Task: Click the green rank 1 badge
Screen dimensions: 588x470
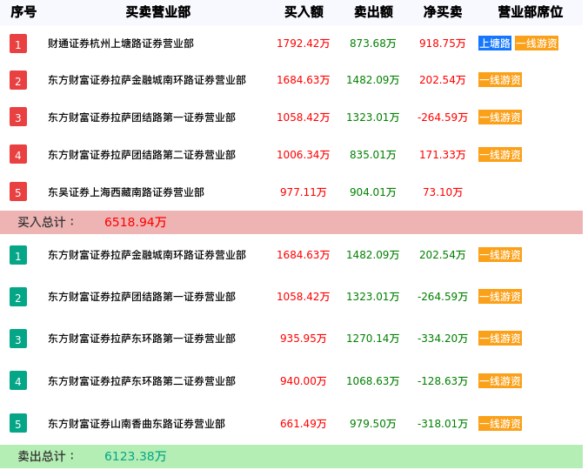Action: point(18,255)
